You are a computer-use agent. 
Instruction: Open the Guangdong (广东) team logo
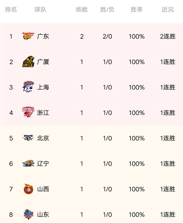click(28, 36)
